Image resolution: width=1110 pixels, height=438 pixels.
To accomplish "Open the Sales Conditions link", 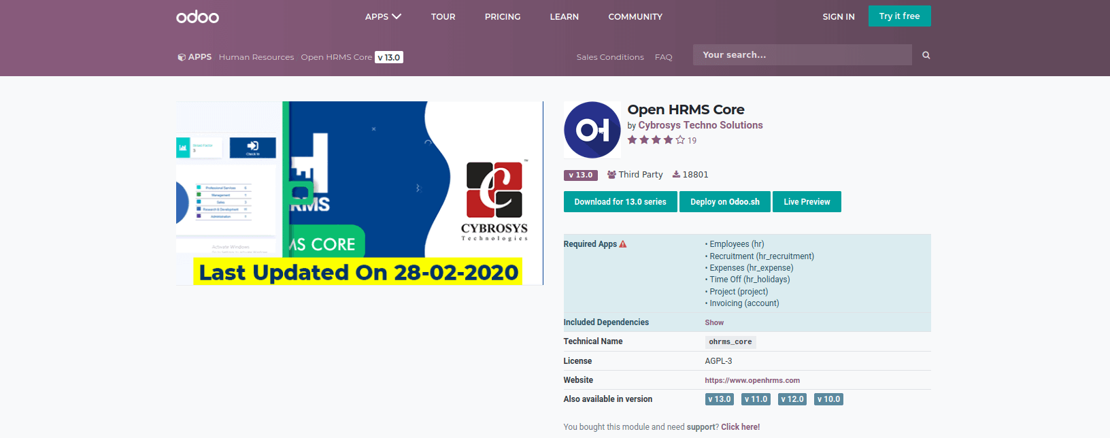I will click(x=610, y=57).
